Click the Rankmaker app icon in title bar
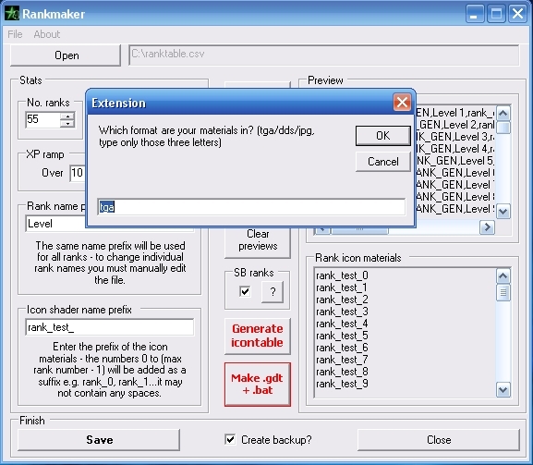 tap(12, 14)
